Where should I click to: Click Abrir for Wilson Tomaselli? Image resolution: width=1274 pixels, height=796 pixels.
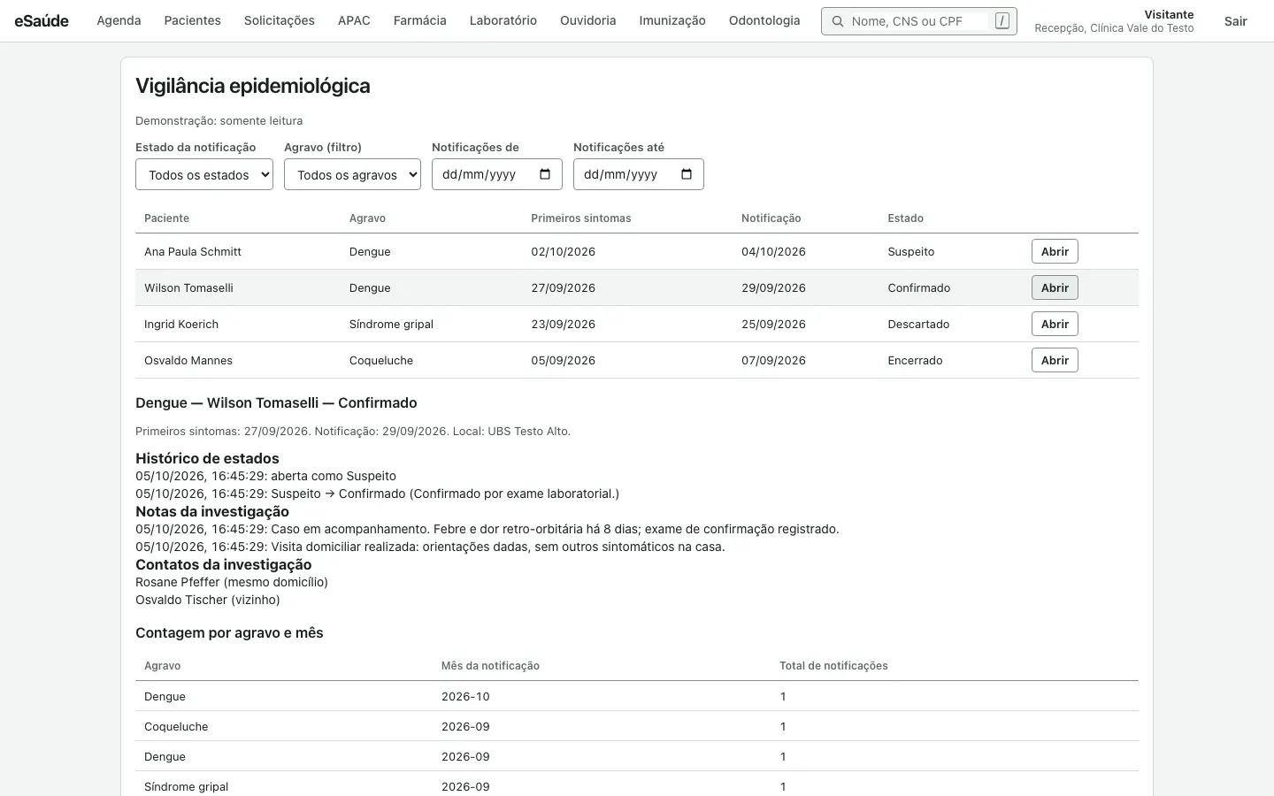pos(1055,287)
